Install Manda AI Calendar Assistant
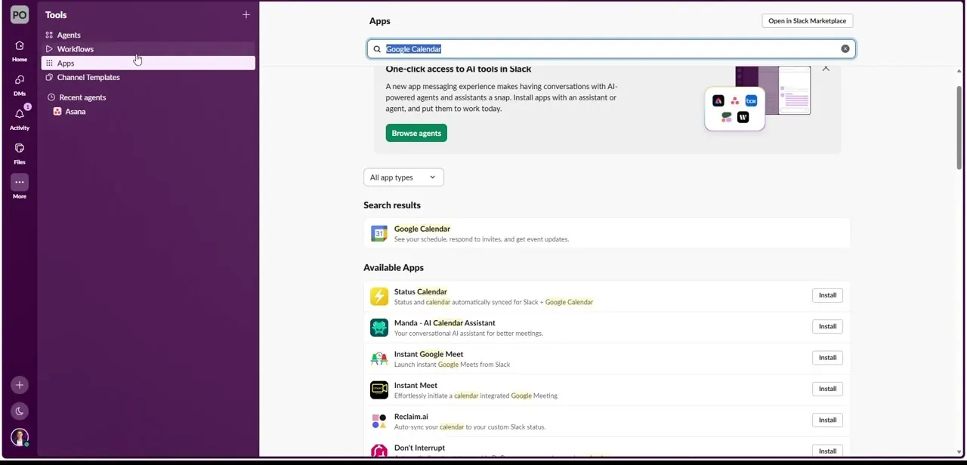 pyautogui.click(x=827, y=326)
